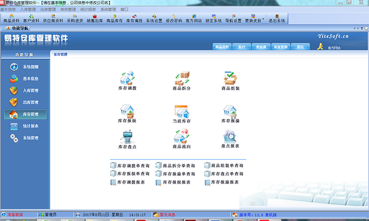Image resolution: width=369 pixels, height=221 pixels.
Task: Click 库存查询 header button
Action: [281, 47]
